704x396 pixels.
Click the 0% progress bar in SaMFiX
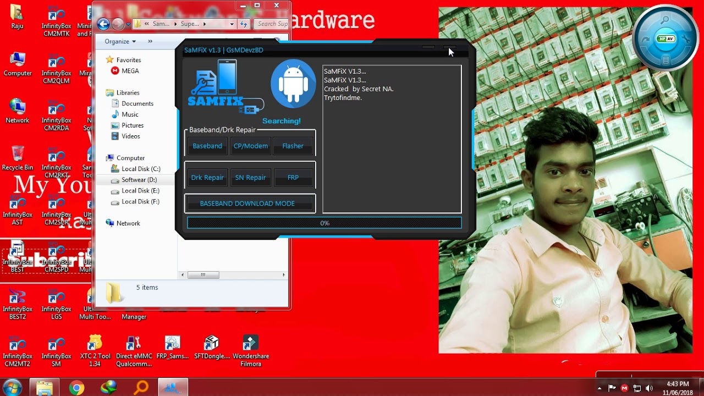coord(324,223)
